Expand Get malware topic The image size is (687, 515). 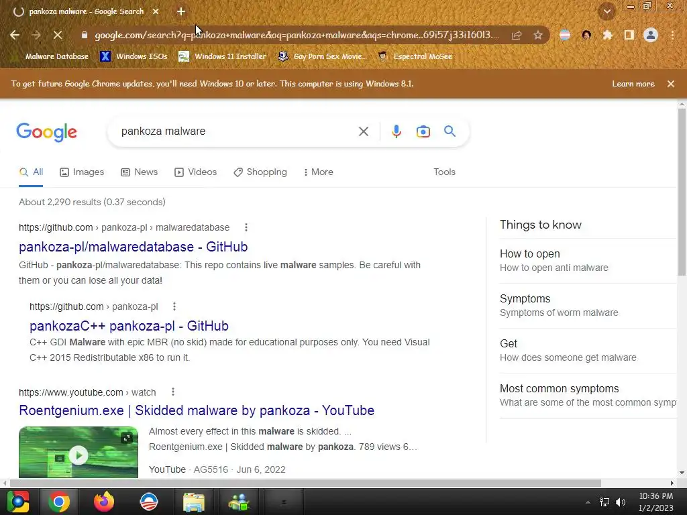588,350
